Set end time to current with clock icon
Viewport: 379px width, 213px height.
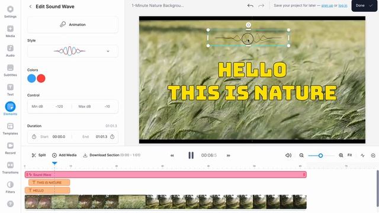113,137
